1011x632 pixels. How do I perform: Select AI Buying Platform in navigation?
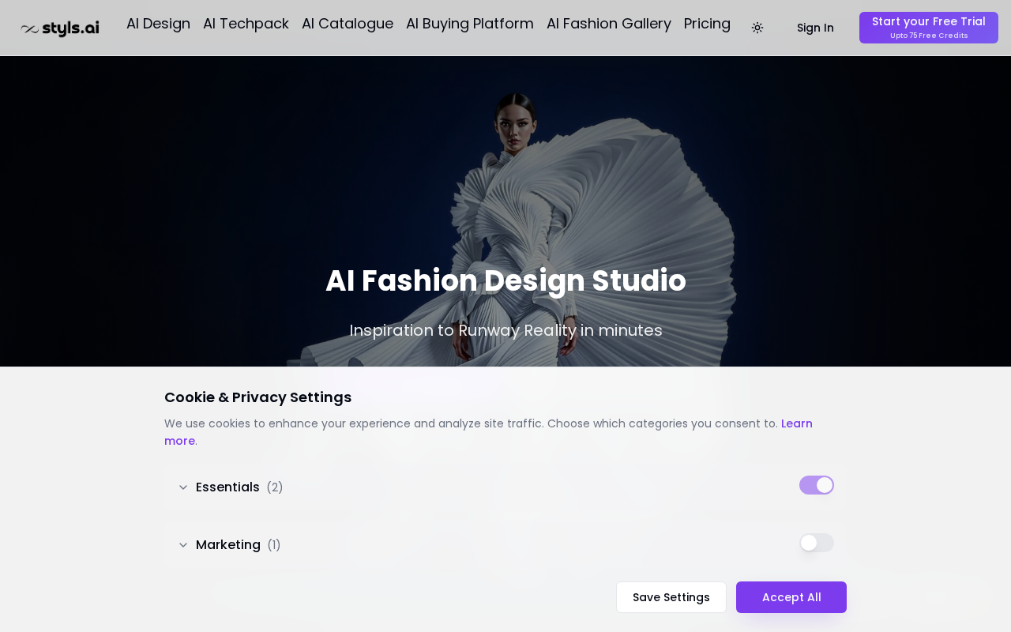[470, 24]
